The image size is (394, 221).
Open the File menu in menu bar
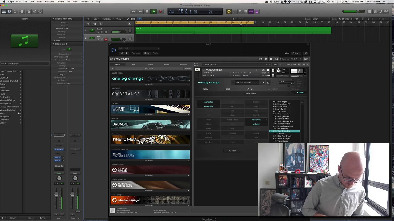point(25,2)
